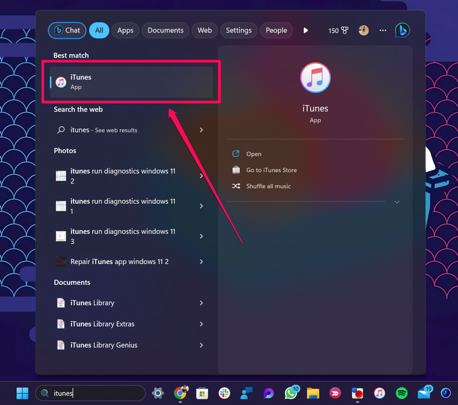Open the Spotify icon on the taskbar
Screen dimensions: 458x405
[x=401, y=393]
